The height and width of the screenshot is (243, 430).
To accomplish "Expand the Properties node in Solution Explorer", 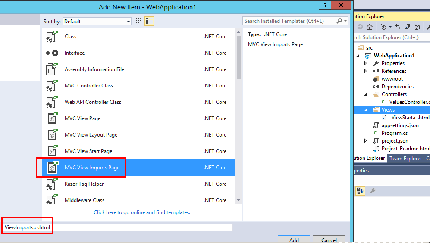I will coord(366,63).
